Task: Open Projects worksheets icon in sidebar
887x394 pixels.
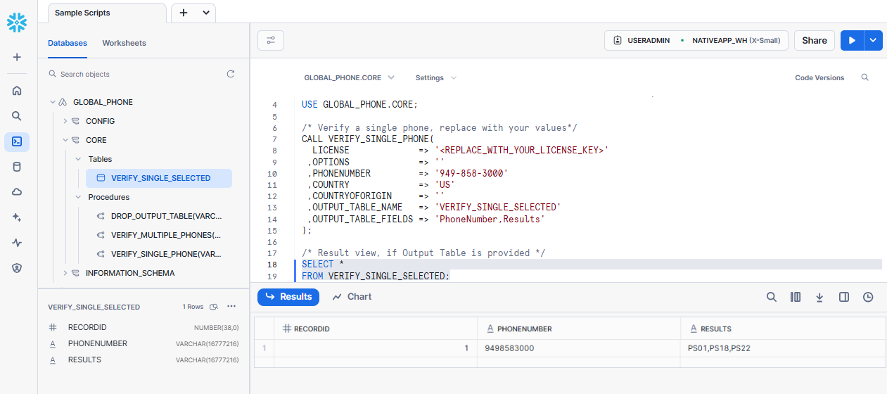Action: click(17, 141)
